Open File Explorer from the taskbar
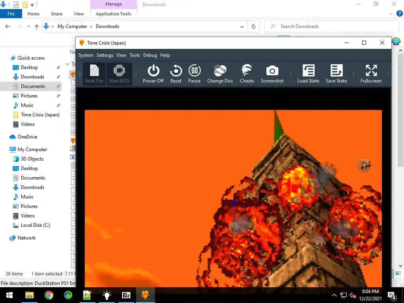 pyautogui.click(x=29, y=295)
